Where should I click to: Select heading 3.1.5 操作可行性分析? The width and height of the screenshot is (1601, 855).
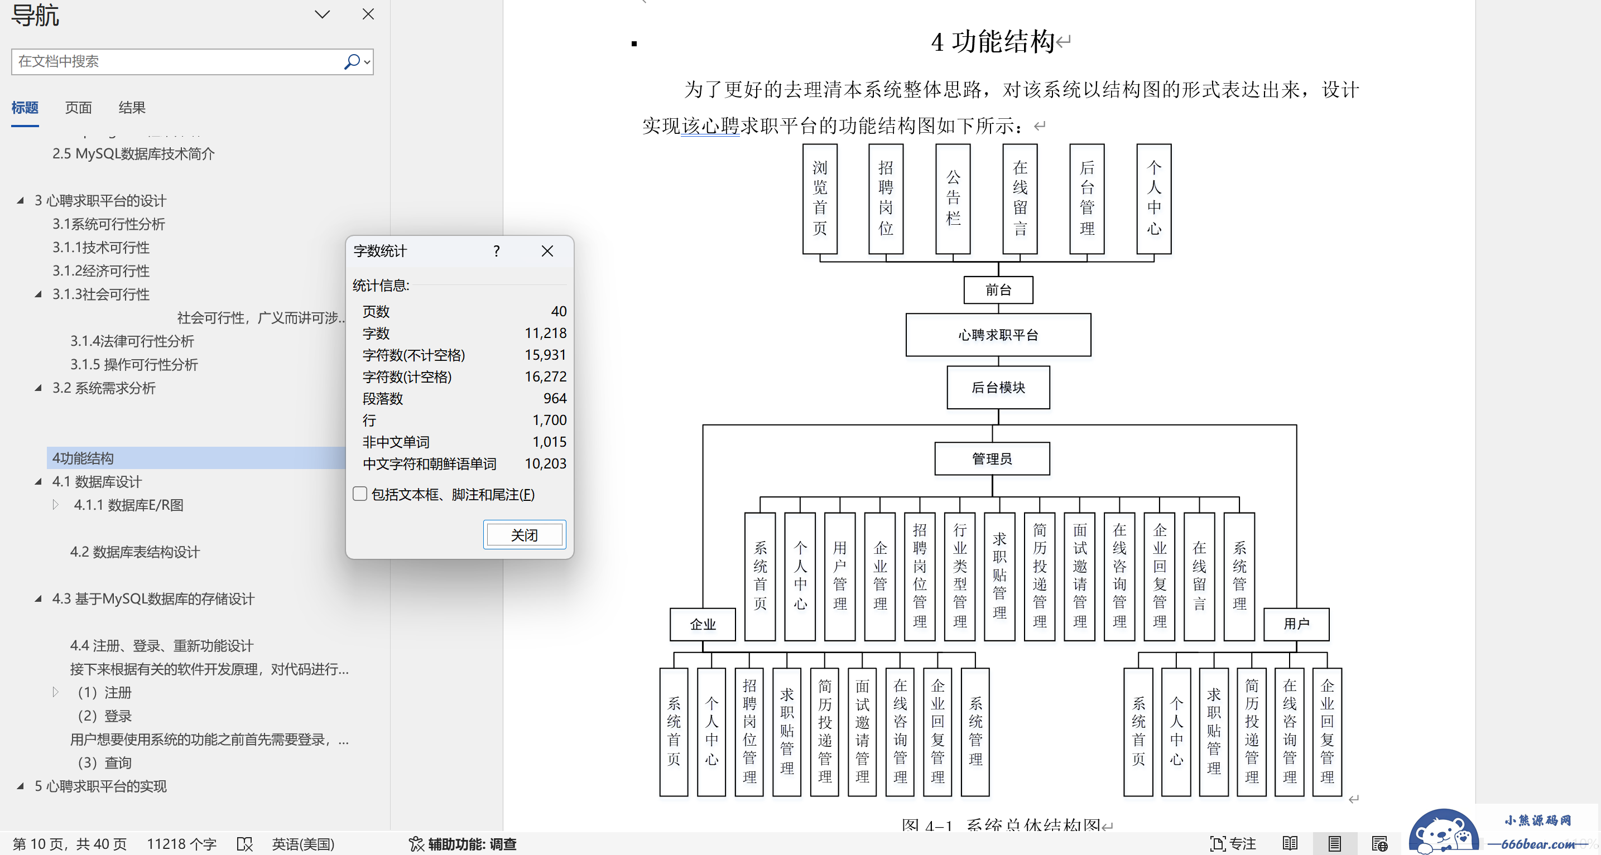133,365
